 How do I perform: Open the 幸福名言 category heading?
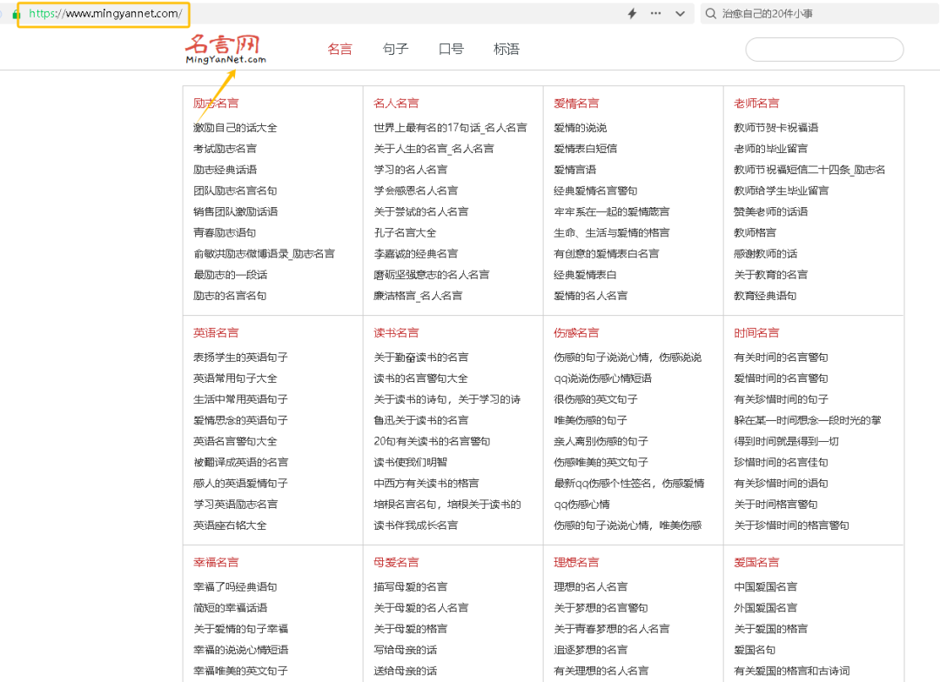pos(216,562)
